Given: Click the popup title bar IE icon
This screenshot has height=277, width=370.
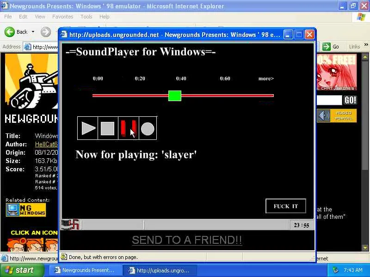Looking at the screenshot, I should click(64, 35).
